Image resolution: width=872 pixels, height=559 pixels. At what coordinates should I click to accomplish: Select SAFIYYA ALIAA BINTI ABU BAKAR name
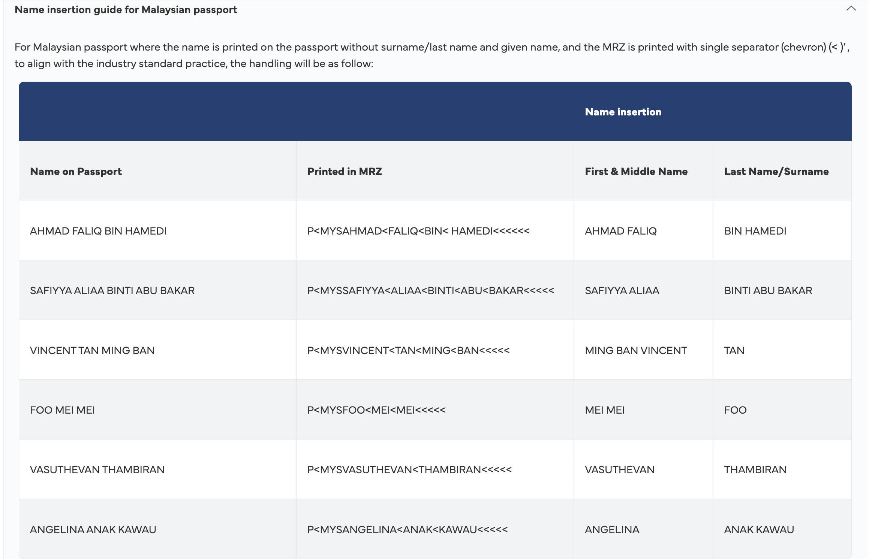(x=112, y=290)
